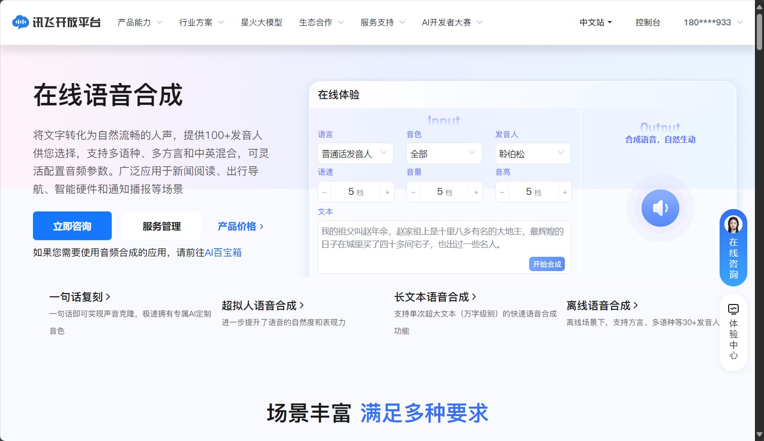This screenshot has width=764, height=441.
Task: Go to the 控制台 console
Action: click(648, 22)
